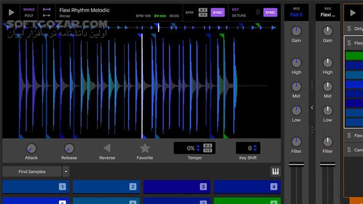The width and height of the screenshot is (363, 204).
Task: Click the Pad 5 Mid knob
Action: pos(296,87)
